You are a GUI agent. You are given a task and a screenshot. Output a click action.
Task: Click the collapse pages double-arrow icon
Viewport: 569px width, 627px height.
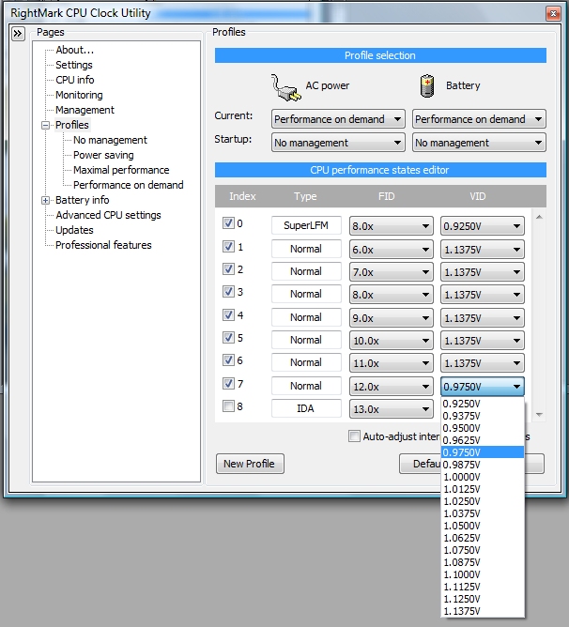pos(18,34)
